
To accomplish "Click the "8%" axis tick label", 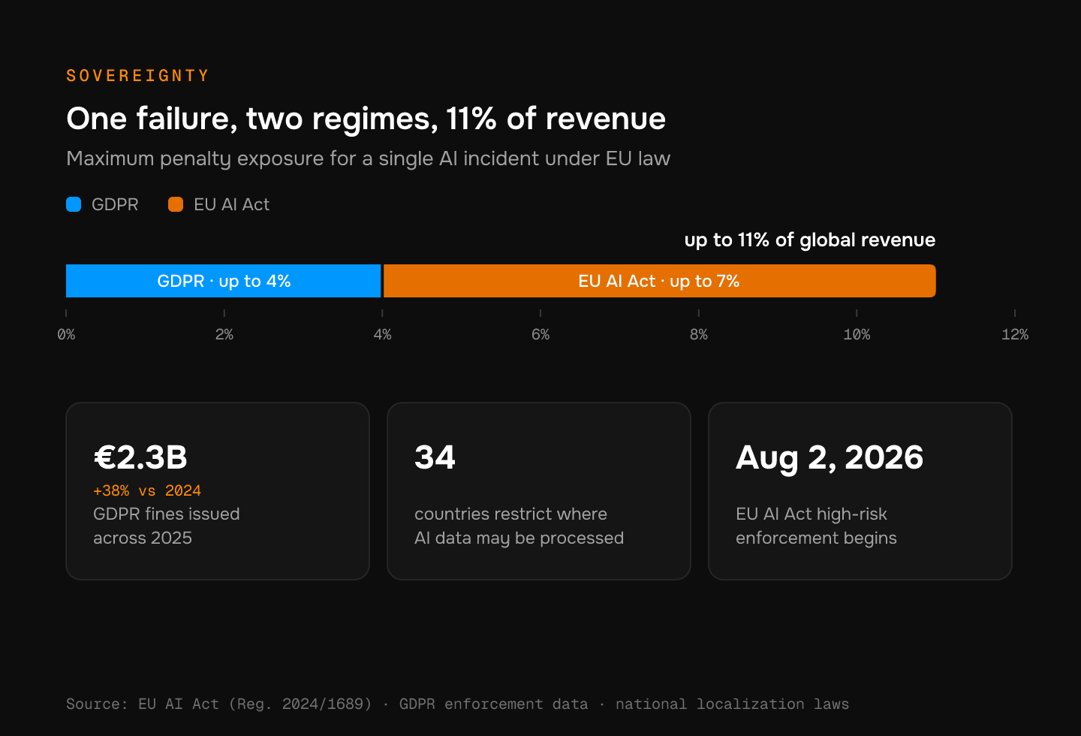I will (x=699, y=334).
